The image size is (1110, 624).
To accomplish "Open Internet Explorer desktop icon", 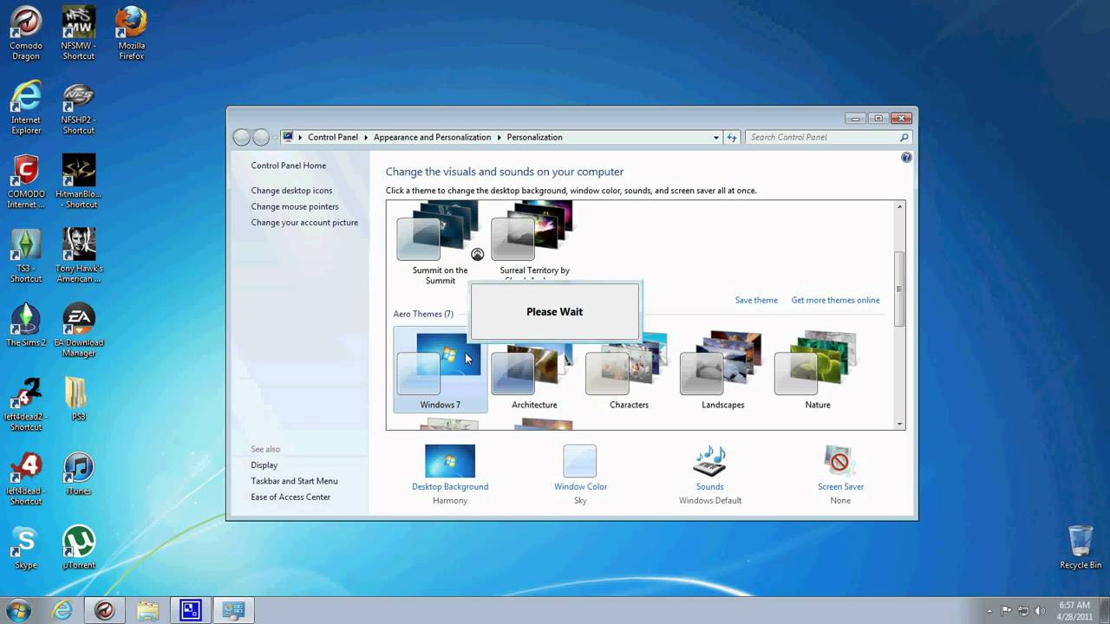I will (x=26, y=108).
